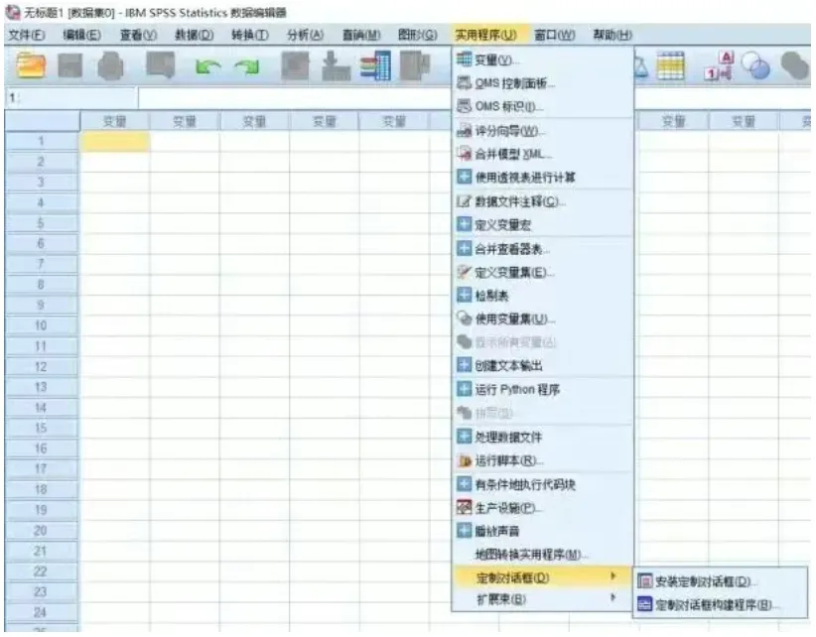
Task: Select 合并查看器表... menu entry
Action: pyautogui.click(x=542, y=249)
